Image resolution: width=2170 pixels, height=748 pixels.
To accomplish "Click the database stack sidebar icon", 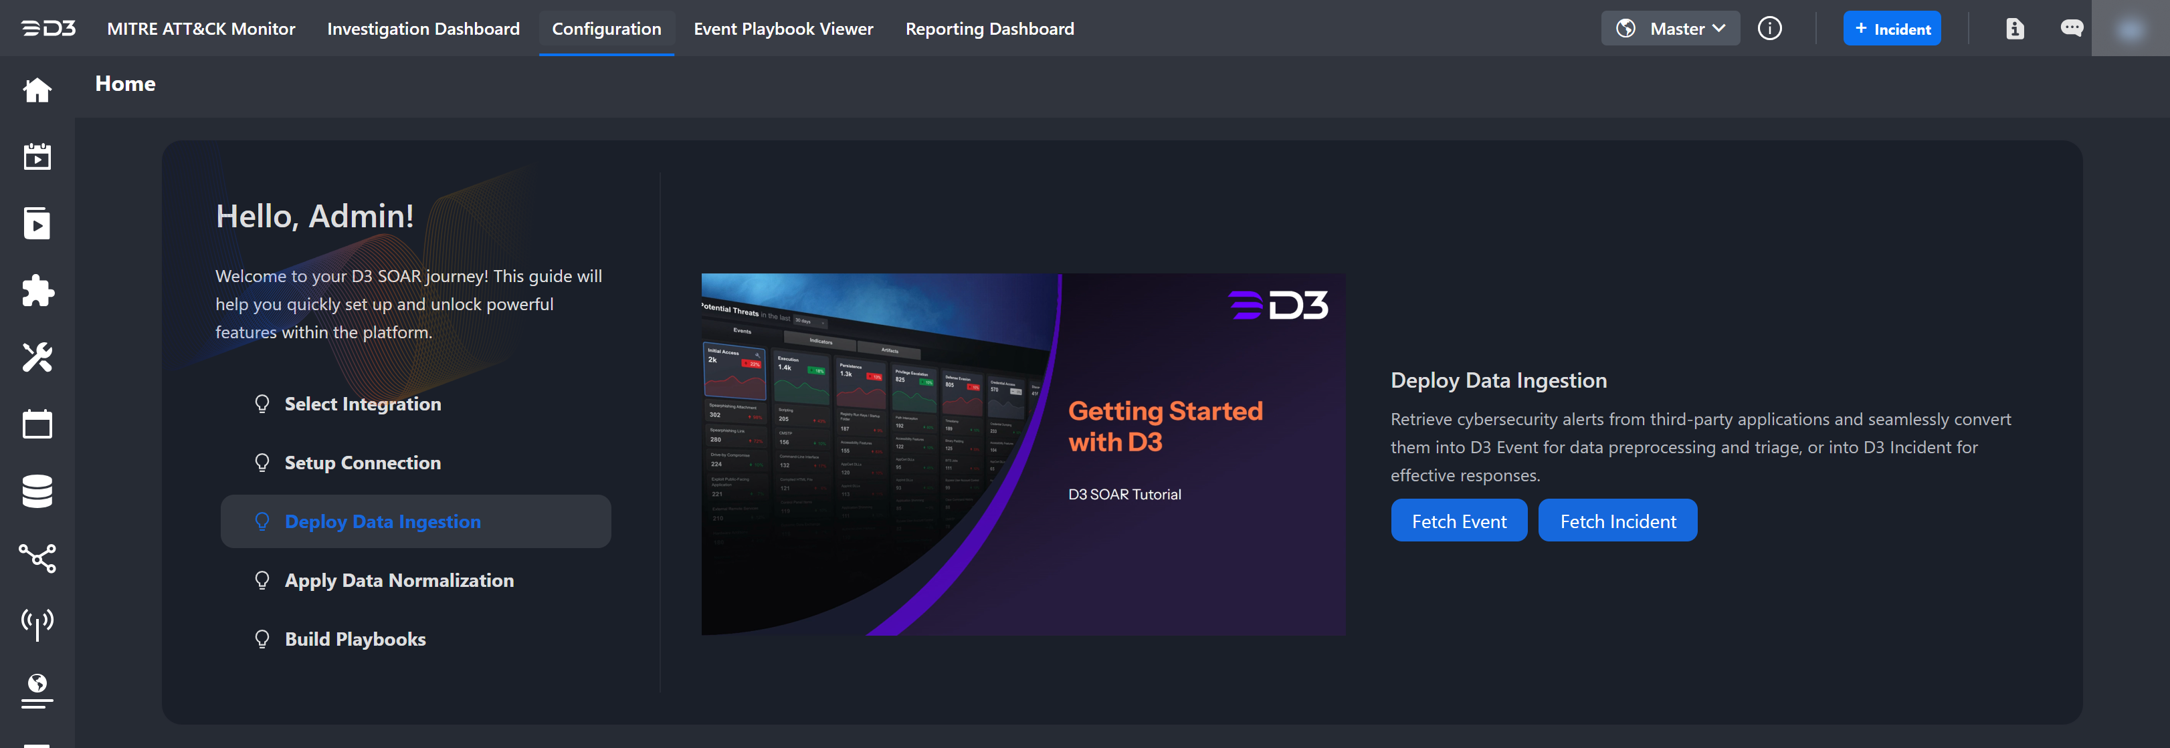I will pos(37,491).
